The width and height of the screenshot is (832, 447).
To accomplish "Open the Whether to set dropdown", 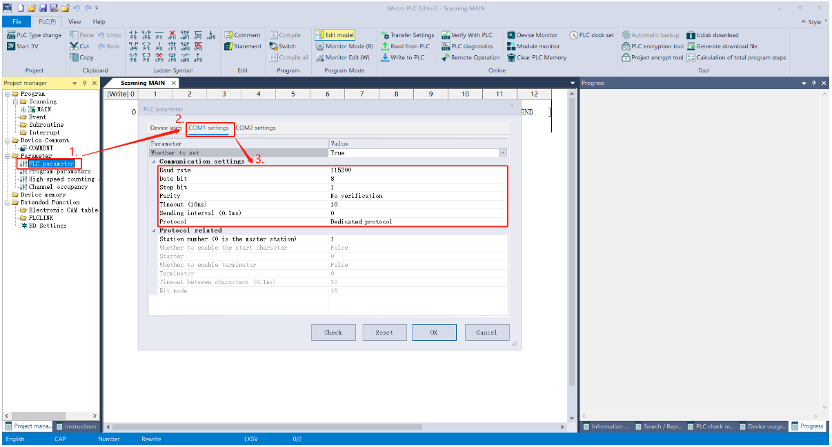I will [502, 153].
